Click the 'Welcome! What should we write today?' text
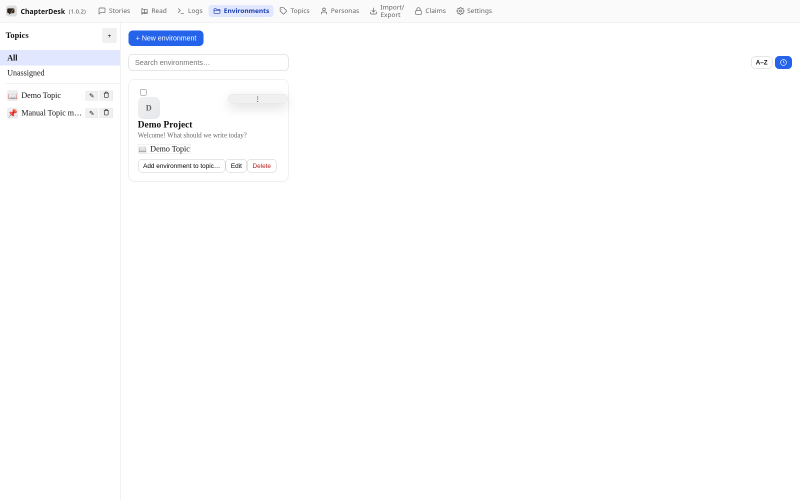Image resolution: width=800 pixels, height=500 pixels. (192, 135)
